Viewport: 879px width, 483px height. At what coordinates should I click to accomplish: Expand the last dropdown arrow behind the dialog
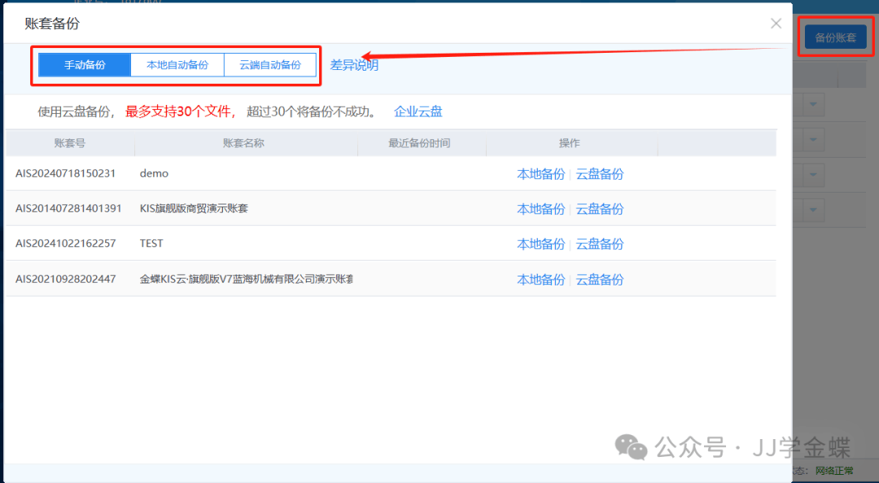tap(813, 210)
